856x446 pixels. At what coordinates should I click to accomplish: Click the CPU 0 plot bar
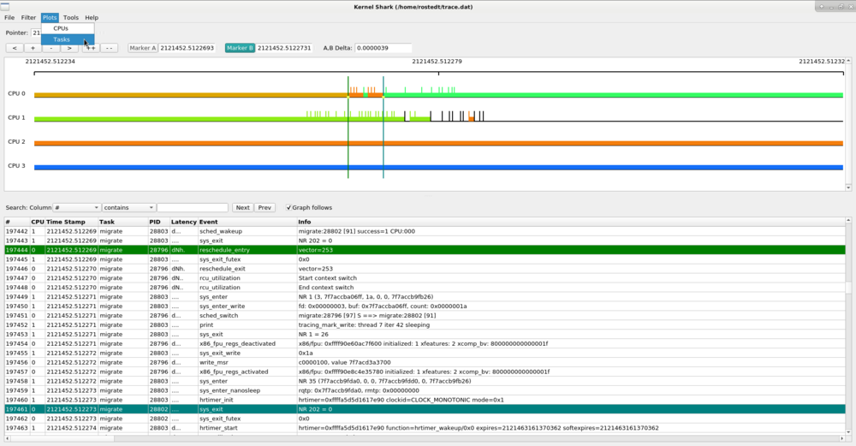pos(438,95)
